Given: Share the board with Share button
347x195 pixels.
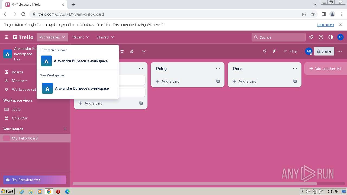Looking at the screenshot, I should [x=324, y=51].
